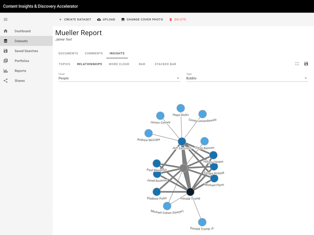This screenshot has width=314, height=235.
Task: Click the Portfolios library icon
Action: pyautogui.click(x=6, y=61)
